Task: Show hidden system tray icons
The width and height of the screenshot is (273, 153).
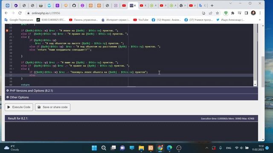Action: click(206, 148)
